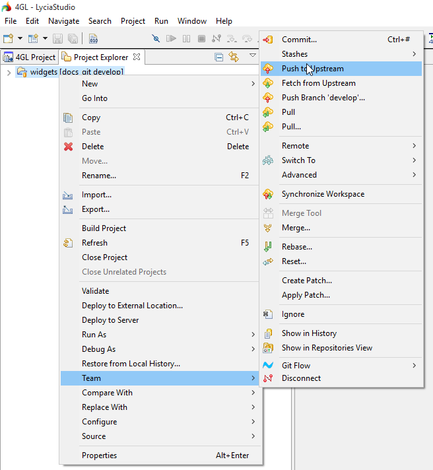The width and height of the screenshot is (433, 470).
Task: Open dropdown arrow beside the New toolbar button
Action: coord(20,39)
